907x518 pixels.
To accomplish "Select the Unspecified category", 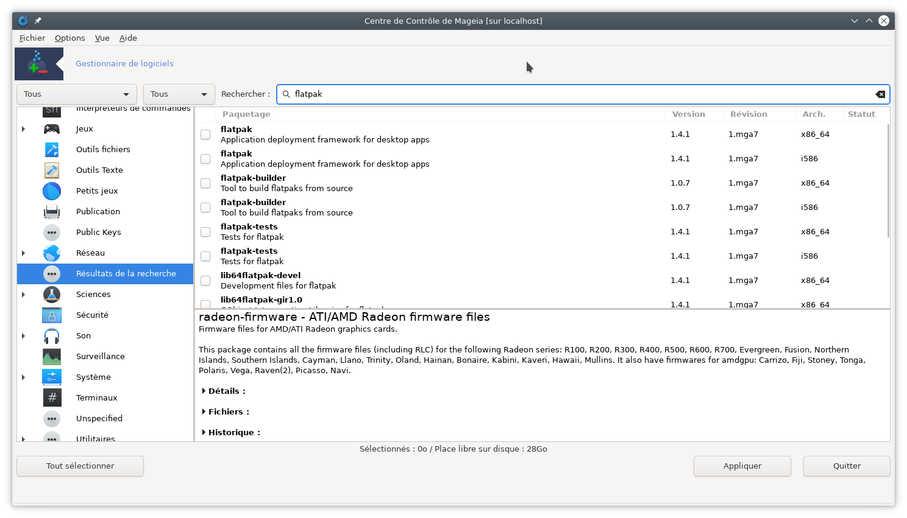I will (105, 419).
